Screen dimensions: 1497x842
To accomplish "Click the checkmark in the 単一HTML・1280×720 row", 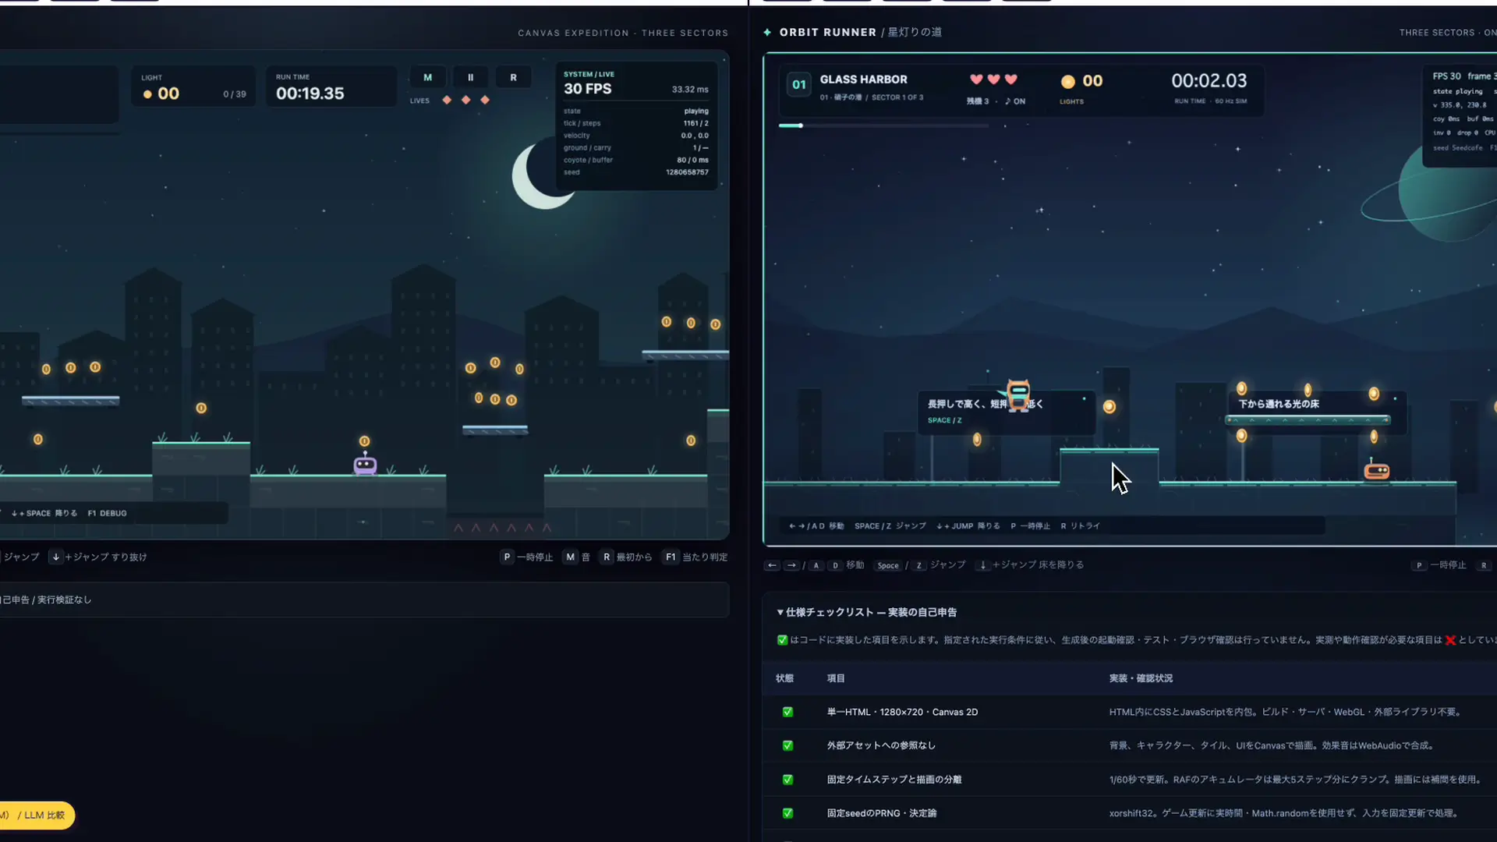I will 787,712.
